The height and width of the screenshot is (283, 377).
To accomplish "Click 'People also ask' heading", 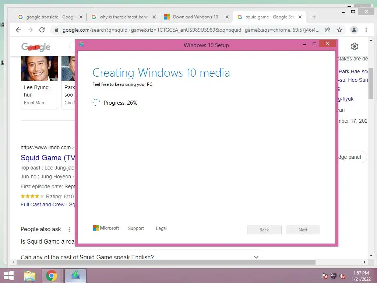I will tap(41, 229).
